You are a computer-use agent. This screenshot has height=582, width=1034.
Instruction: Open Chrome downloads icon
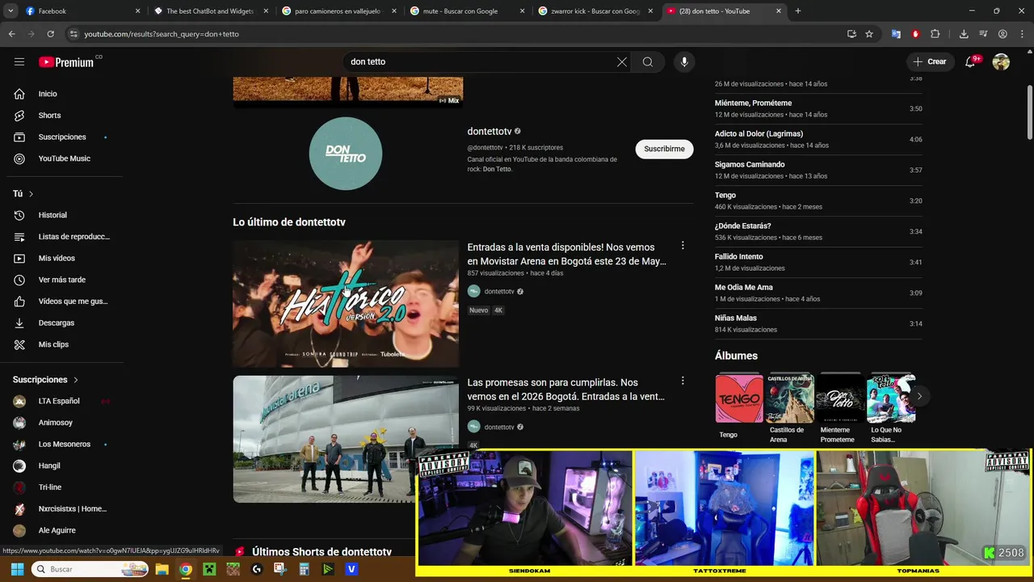(x=964, y=34)
